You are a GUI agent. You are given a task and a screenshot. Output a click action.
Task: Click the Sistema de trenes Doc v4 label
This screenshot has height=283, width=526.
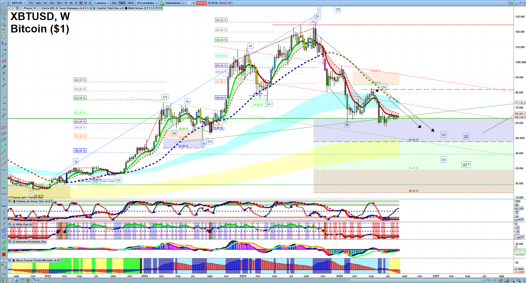tap(34, 201)
